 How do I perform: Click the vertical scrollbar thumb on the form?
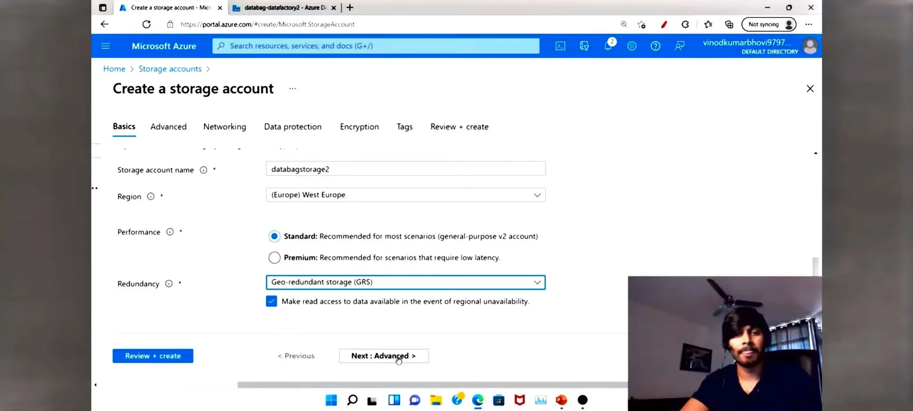pyautogui.click(x=815, y=267)
